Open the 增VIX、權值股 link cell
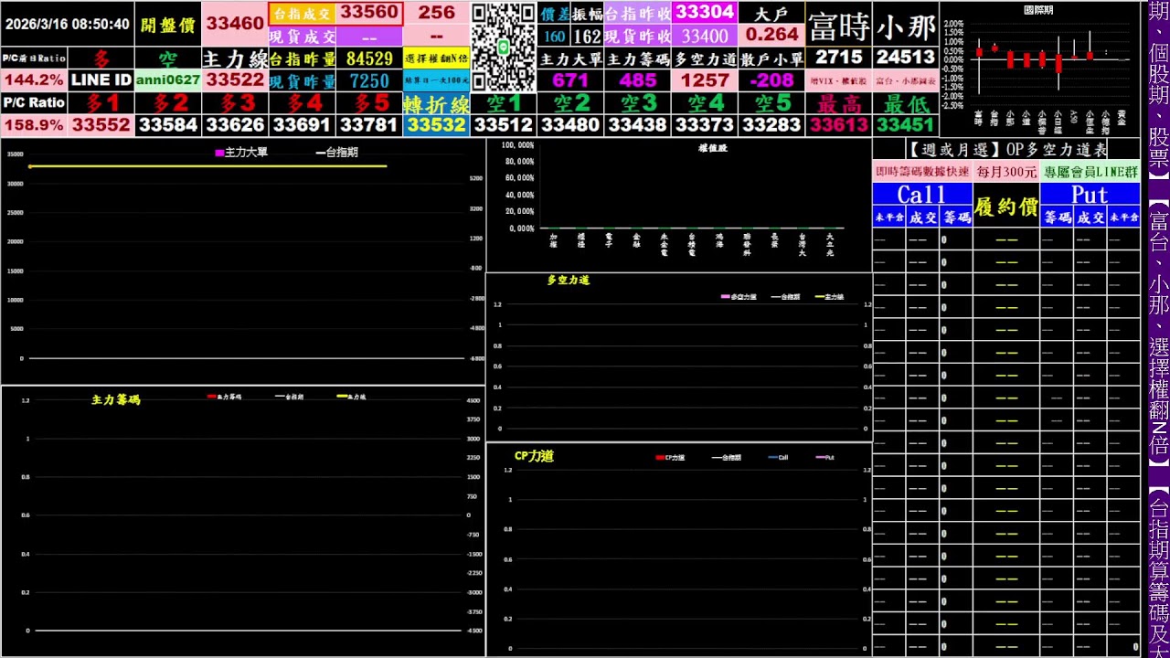This screenshot has width=1170, height=658. (839, 80)
